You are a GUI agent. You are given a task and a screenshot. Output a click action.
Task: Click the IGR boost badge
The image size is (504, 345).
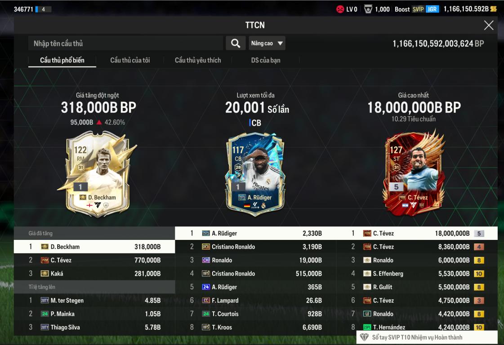(433, 9)
